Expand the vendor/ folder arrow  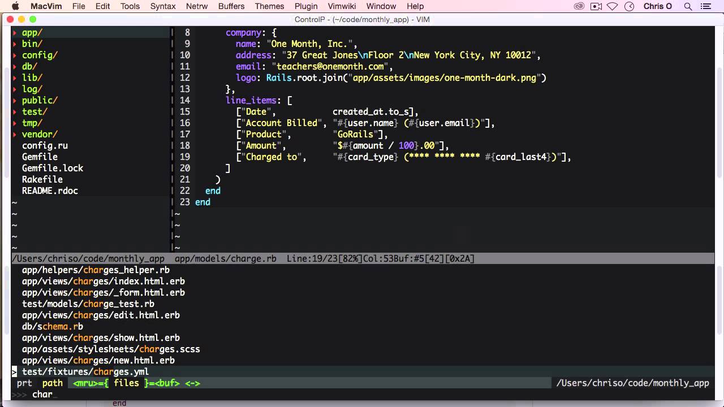pos(15,135)
